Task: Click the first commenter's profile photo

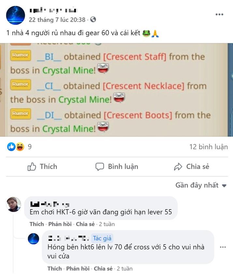Action: coord(14,204)
